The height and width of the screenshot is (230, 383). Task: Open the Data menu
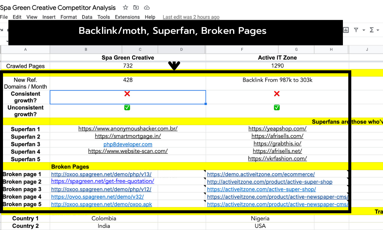click(x=87, y=17)
